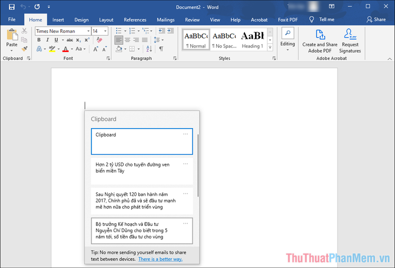Screen dimensions: 395x268
Task: Align text to the right
Action: 136,40
